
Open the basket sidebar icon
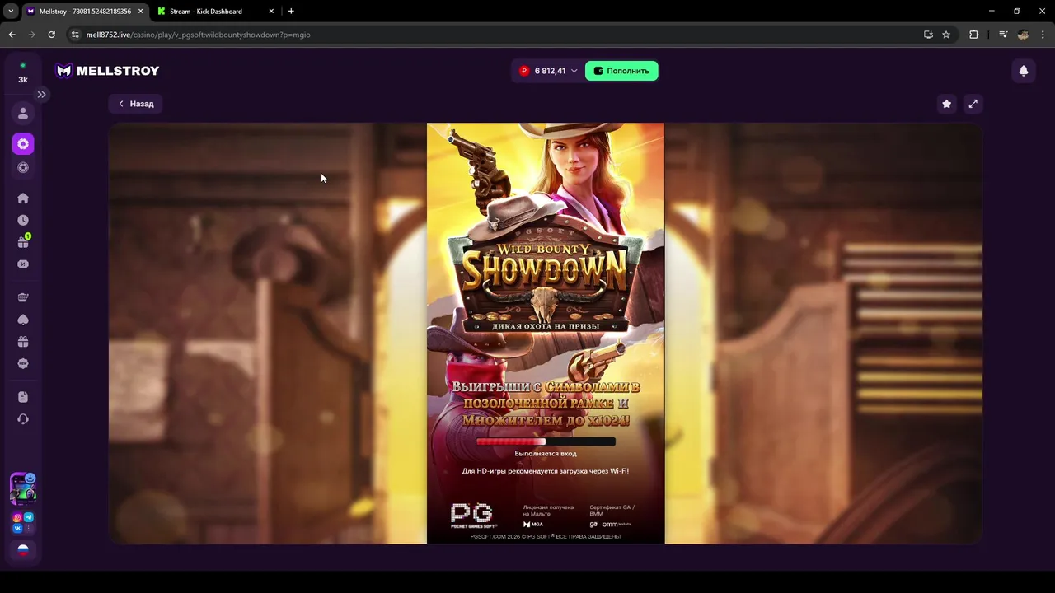pos(23,297)
